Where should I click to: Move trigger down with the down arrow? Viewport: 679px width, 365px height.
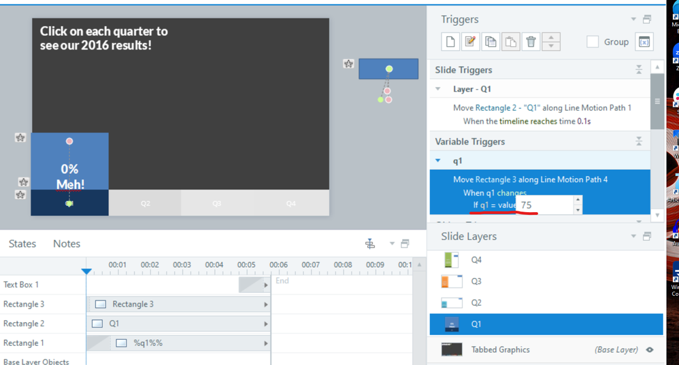pos(551,46)
